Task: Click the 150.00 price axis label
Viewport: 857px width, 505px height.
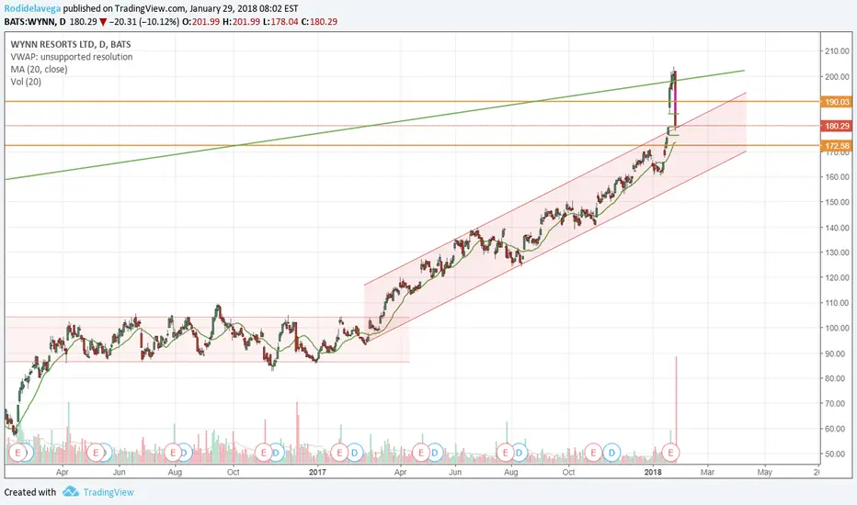Action: [837, 202]
